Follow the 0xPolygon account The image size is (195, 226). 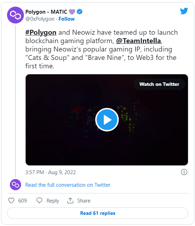pyautogui.click(x=66, y=19)
